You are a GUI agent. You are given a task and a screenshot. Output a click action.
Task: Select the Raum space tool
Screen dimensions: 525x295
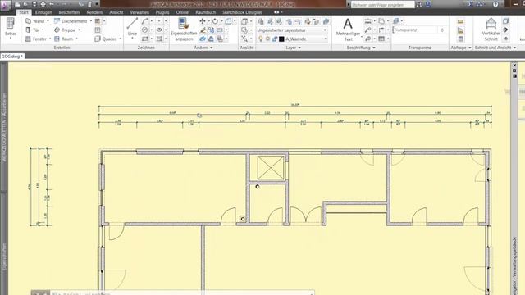[64, 39]
